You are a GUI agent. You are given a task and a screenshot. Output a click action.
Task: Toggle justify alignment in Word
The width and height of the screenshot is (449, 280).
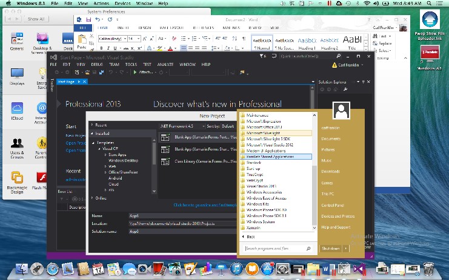204,48
